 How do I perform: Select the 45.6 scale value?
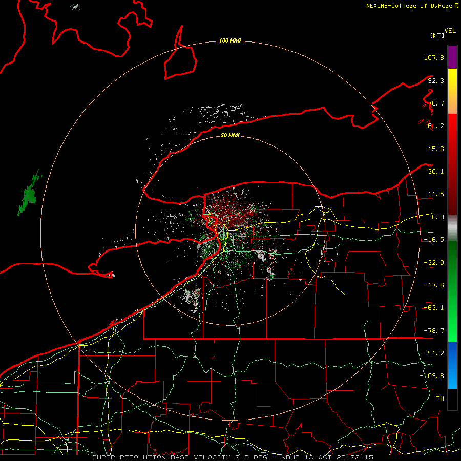tap(436, 149)
